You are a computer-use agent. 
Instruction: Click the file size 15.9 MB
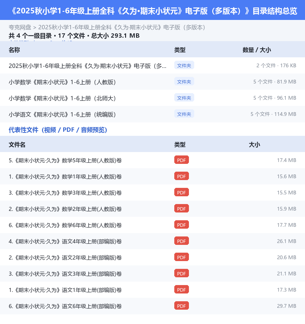(287, 209)
